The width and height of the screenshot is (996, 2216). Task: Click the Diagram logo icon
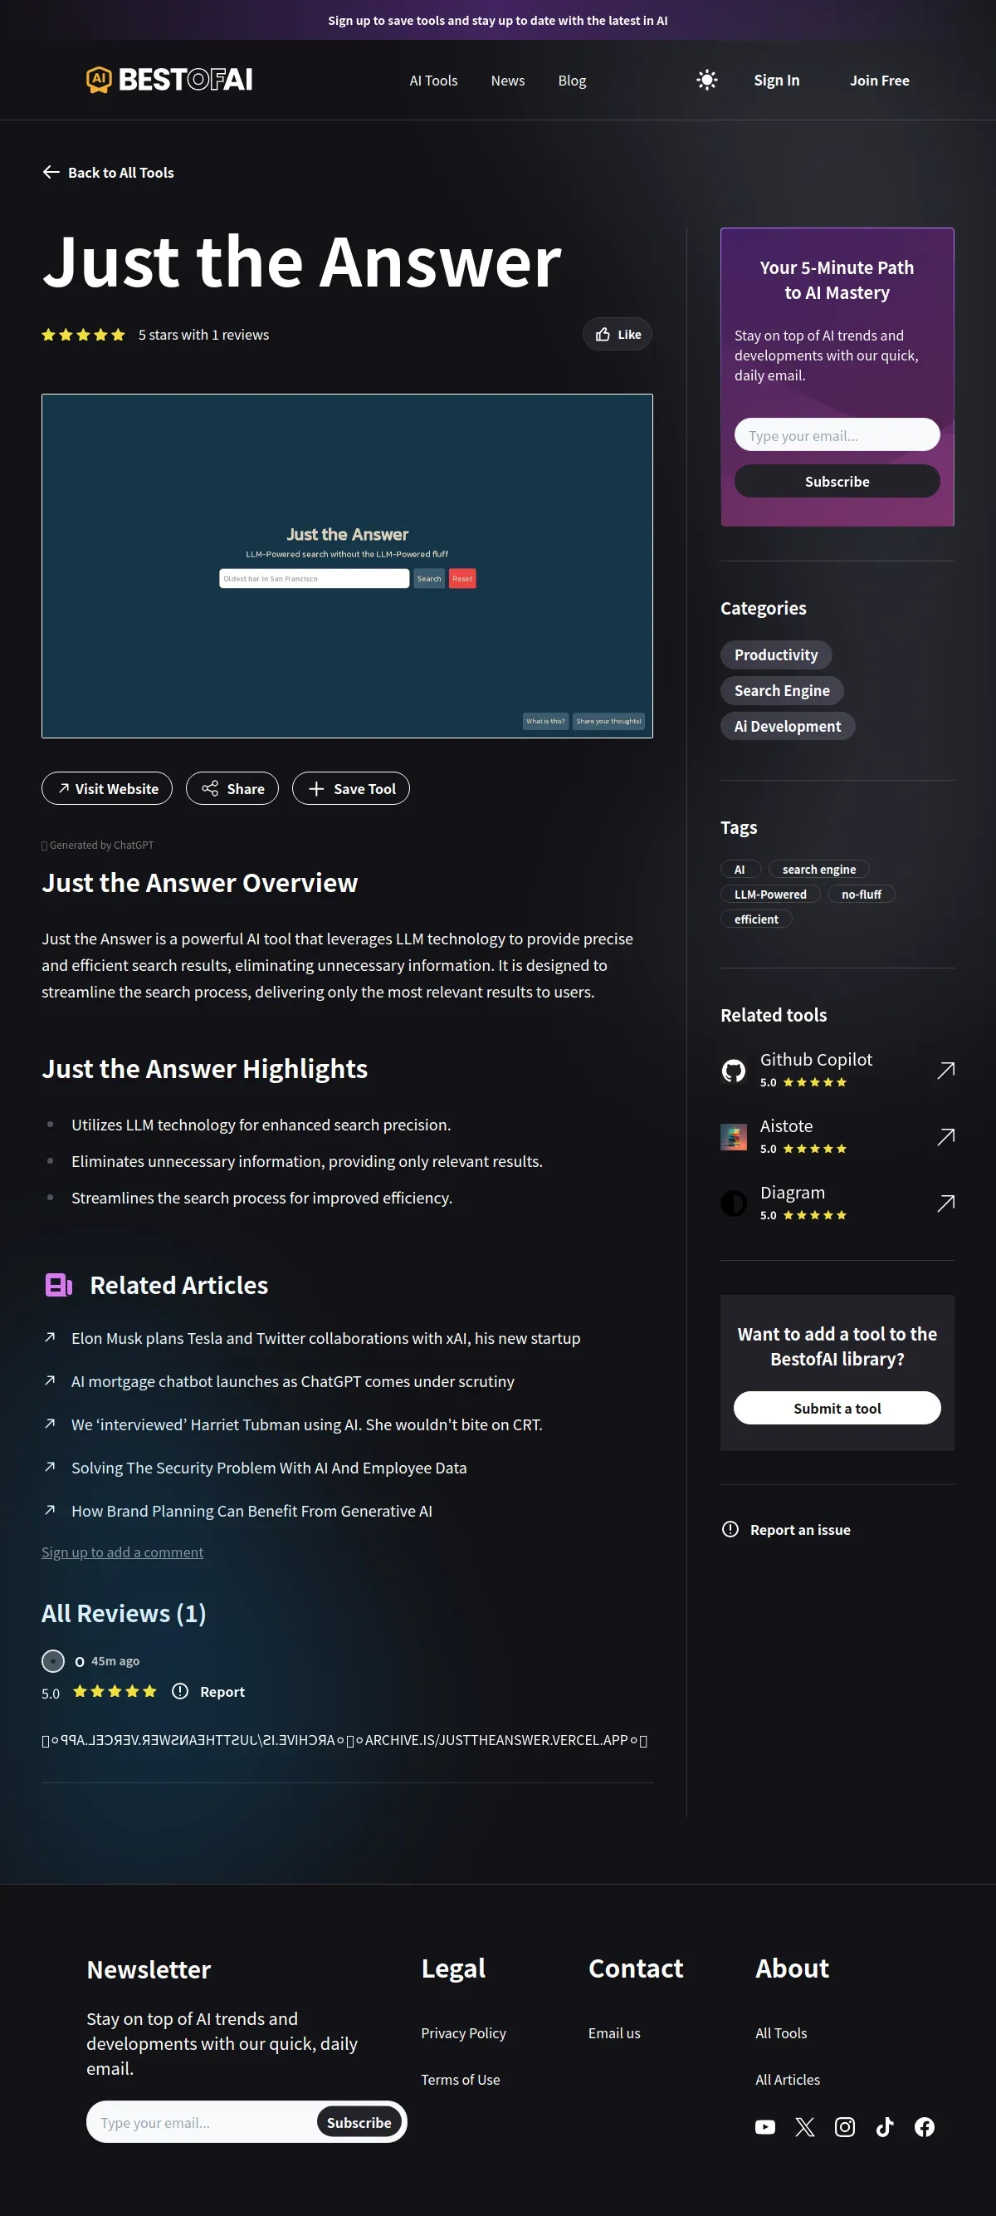[734, 1204]
